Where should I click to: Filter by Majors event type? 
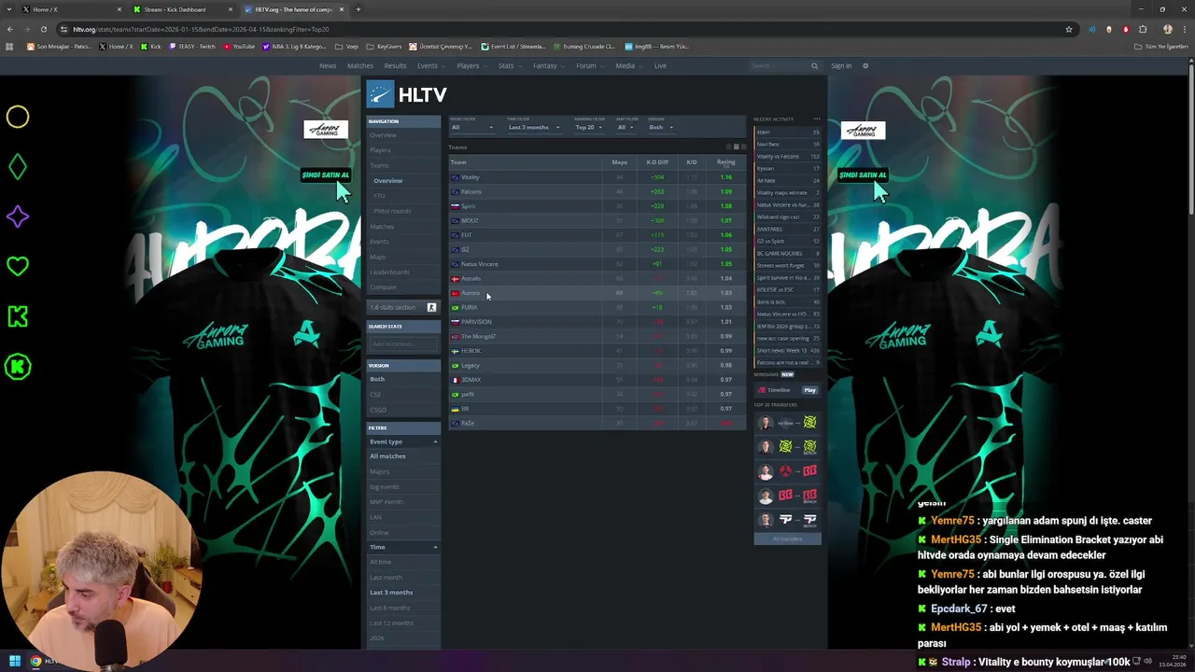pos(380,471)
